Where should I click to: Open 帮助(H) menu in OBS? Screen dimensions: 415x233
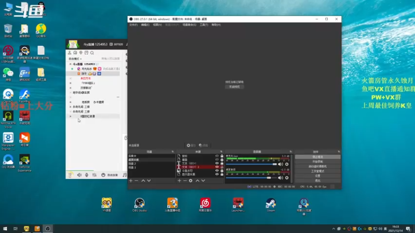tap(216, 24)
